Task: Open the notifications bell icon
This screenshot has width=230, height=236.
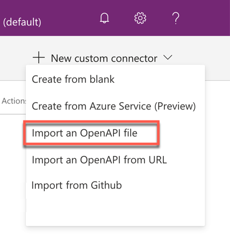Action: coord(105,18)
